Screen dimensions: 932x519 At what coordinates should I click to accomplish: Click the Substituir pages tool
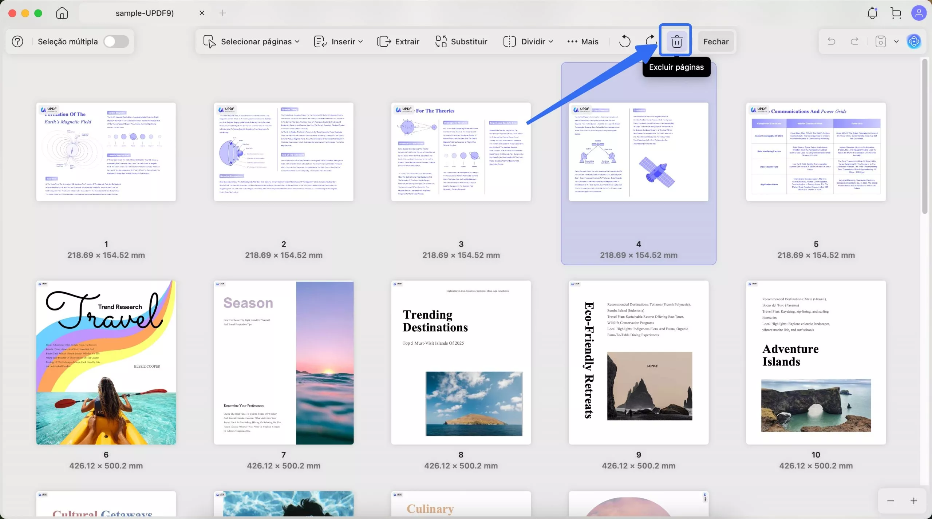[461, 41]
